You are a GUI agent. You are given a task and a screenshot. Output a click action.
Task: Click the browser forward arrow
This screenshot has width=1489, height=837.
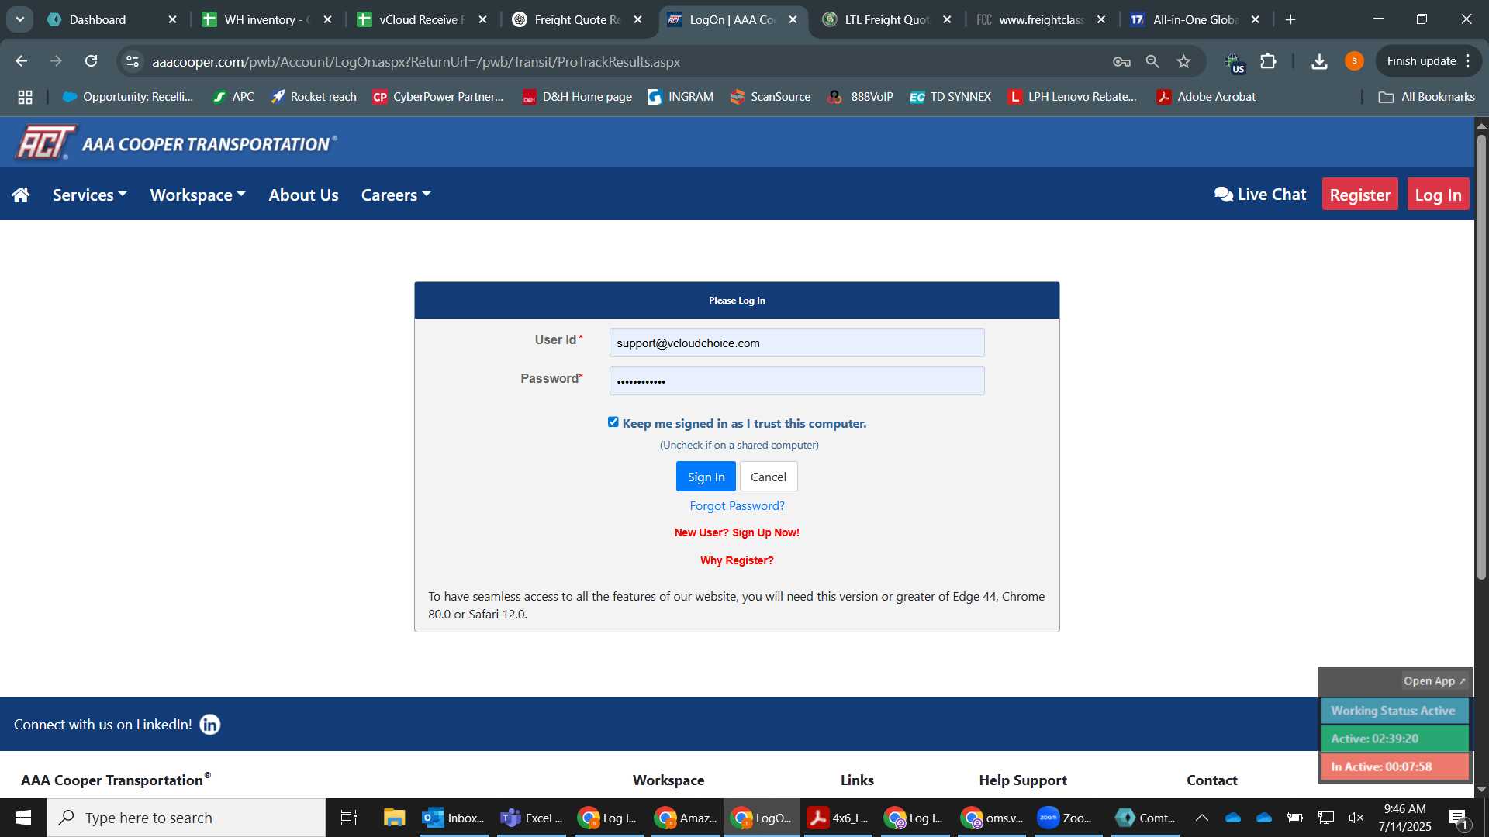[x=56, y=61]
